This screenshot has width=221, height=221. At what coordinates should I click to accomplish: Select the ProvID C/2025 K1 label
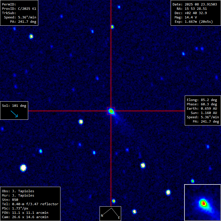pos(19,9)
